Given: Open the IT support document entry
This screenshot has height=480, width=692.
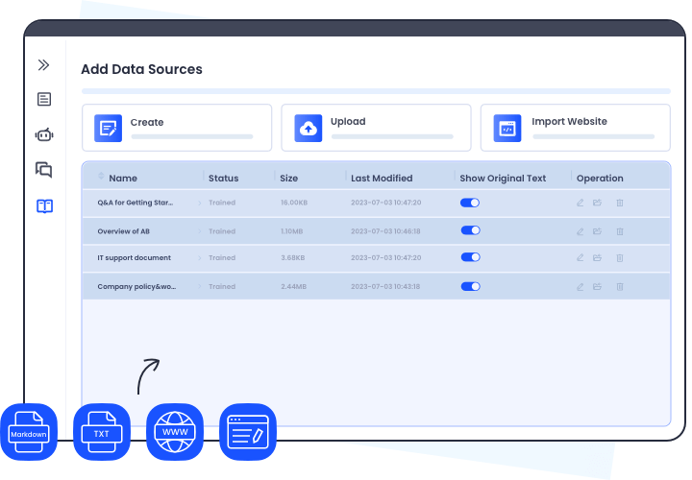Looking at the screenshot, I should tap(135, 258).
